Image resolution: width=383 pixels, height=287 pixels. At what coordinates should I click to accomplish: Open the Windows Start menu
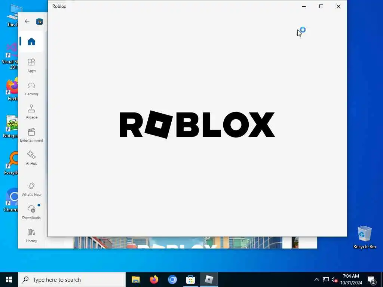point(9,280)
